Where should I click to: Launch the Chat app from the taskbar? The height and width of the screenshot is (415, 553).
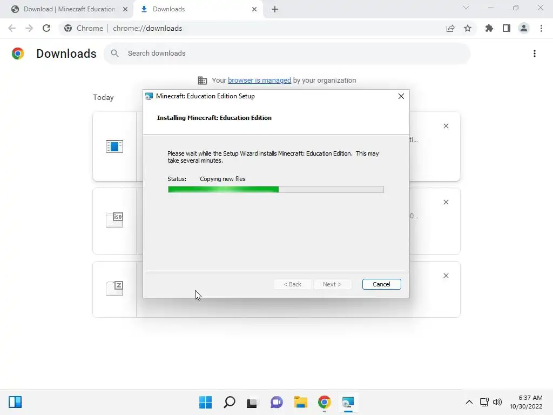276,402
